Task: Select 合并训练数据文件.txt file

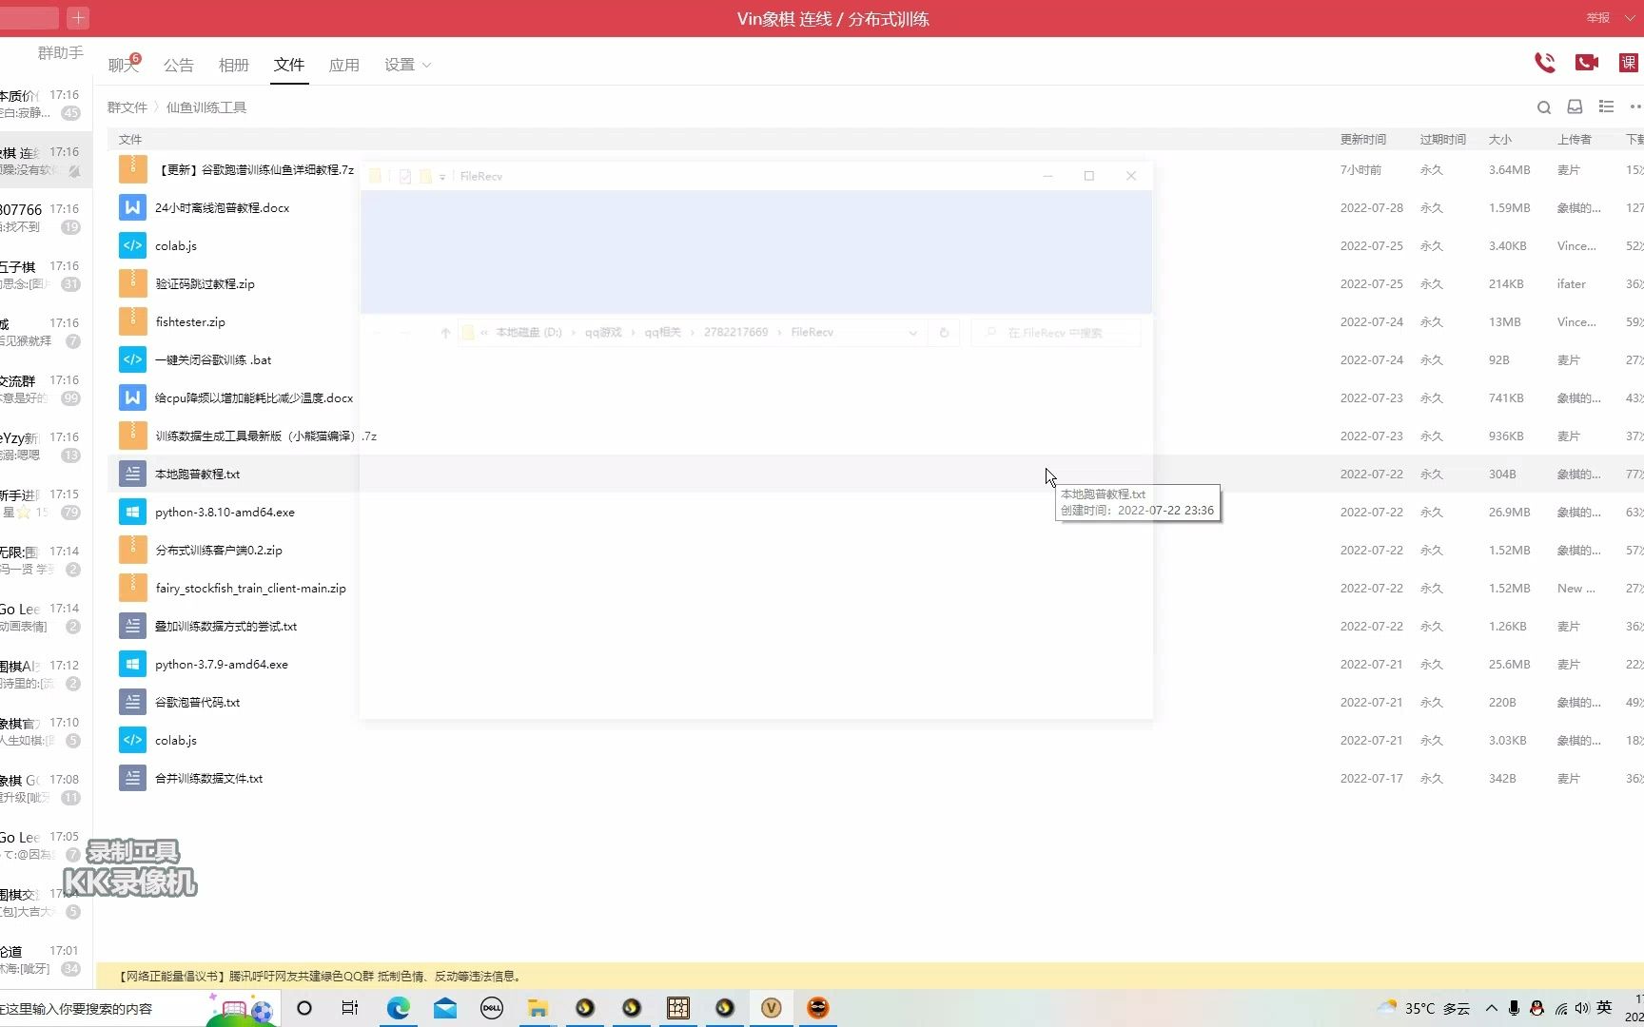Action: click(x=208, y=778)
